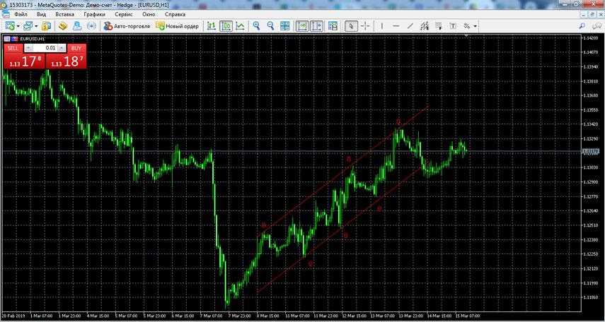Click the zoom in magnifier icon
This screenshot has width=605, height=322.
pyautogui.click(x=256, y=26)
